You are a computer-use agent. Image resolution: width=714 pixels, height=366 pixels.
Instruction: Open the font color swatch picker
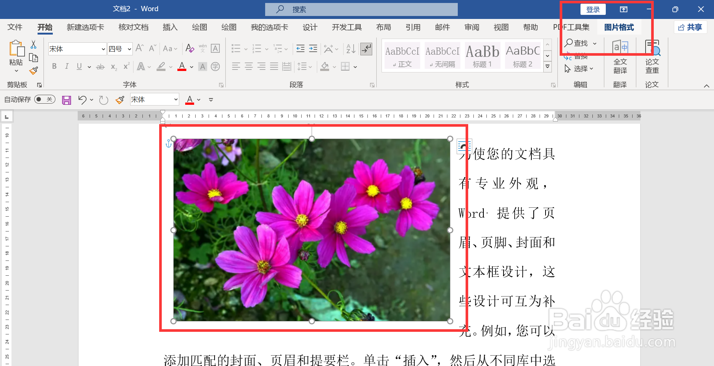(192, 67)
